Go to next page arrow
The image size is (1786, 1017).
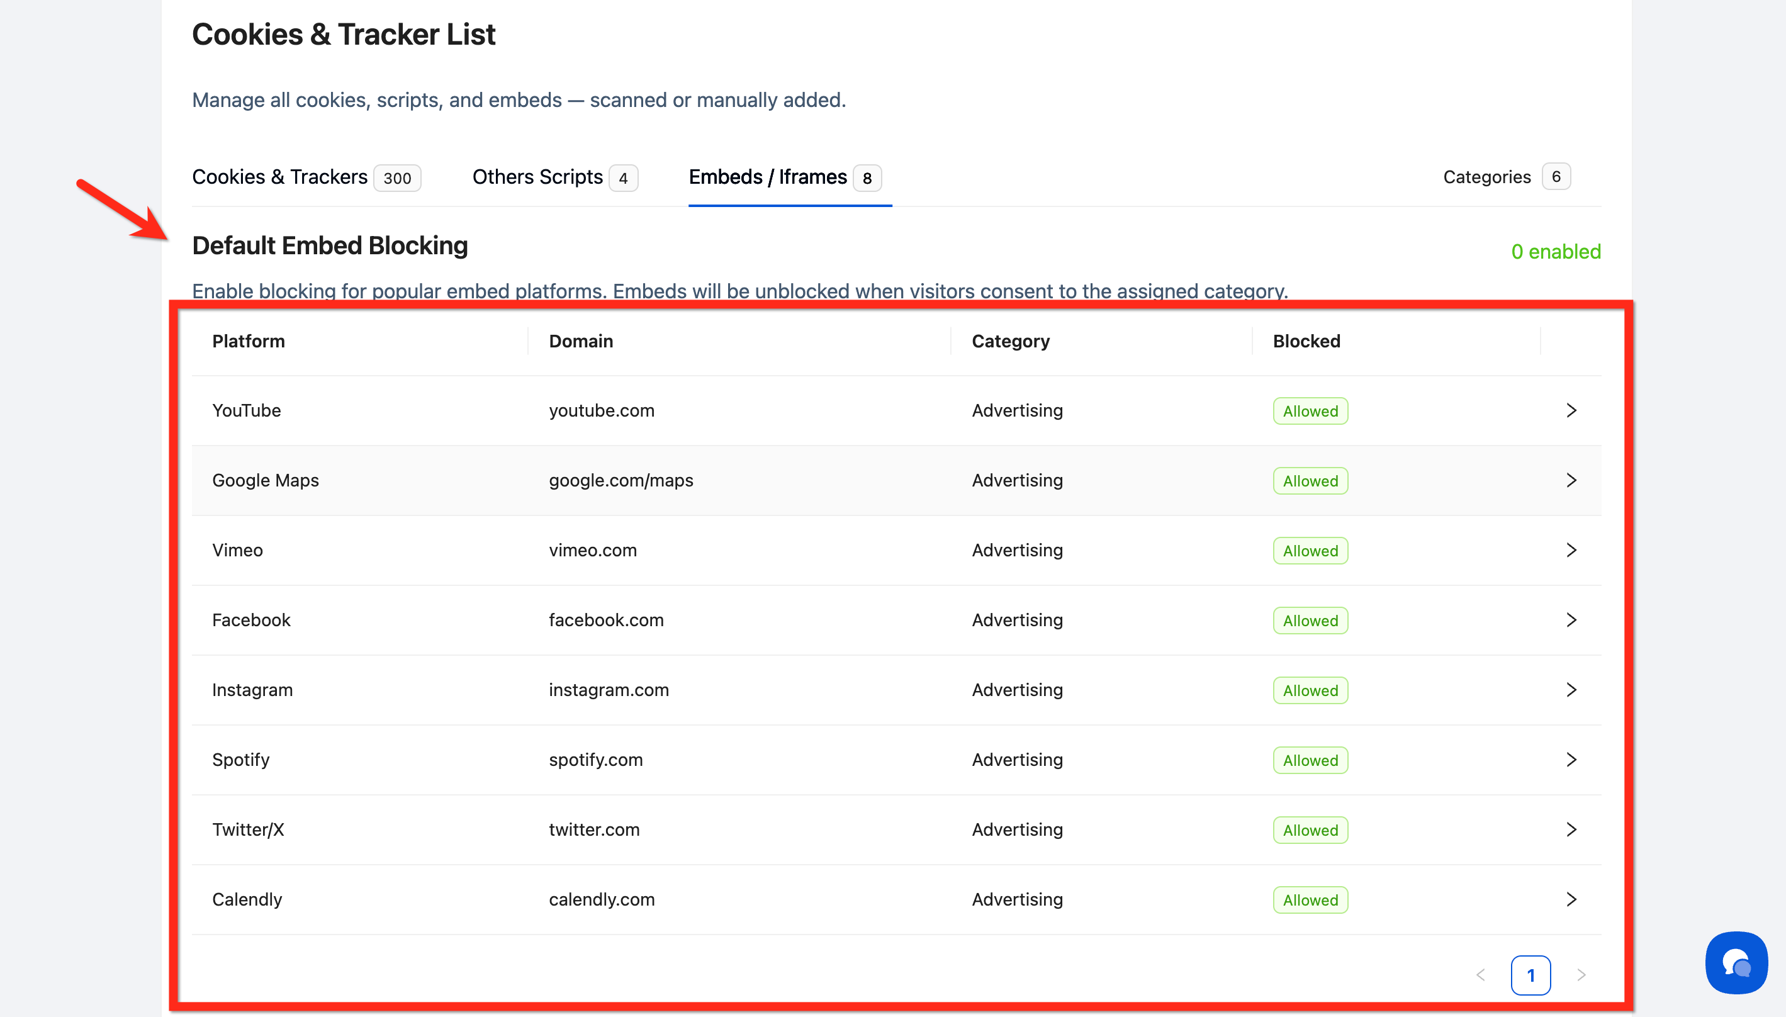(1581, 975)
